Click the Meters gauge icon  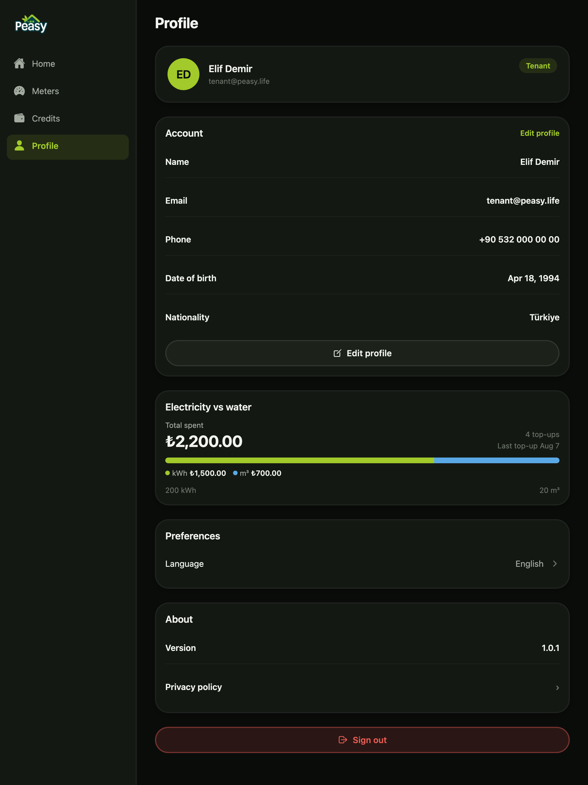coord(19,91)
